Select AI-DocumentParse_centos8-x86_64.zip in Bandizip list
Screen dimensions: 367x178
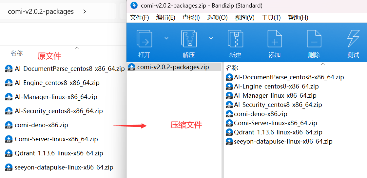pos(289,77)
